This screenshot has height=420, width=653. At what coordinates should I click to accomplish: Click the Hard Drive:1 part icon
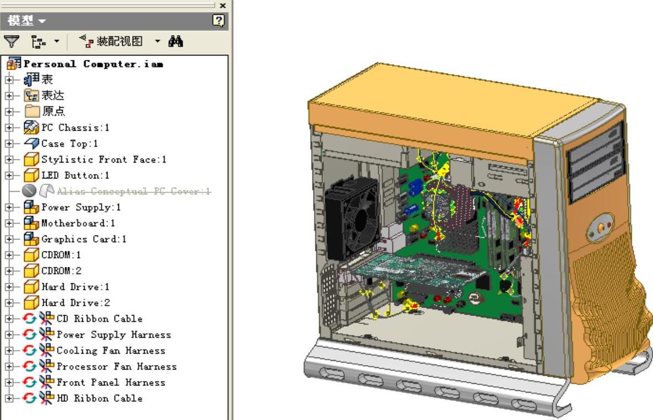31,287
